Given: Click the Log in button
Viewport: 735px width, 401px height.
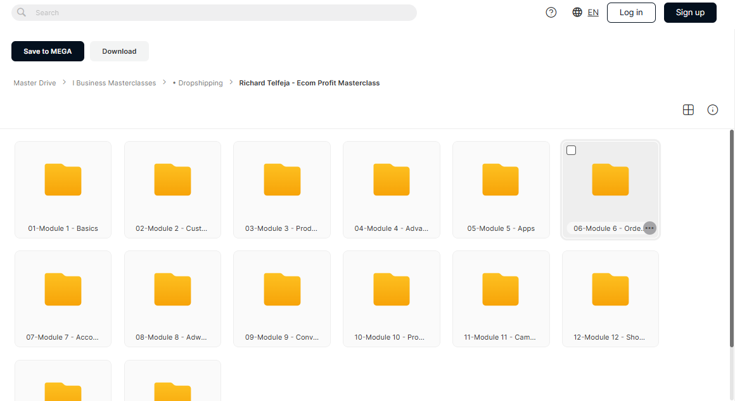Looking at the screenshot, I should tap(631, 13).
